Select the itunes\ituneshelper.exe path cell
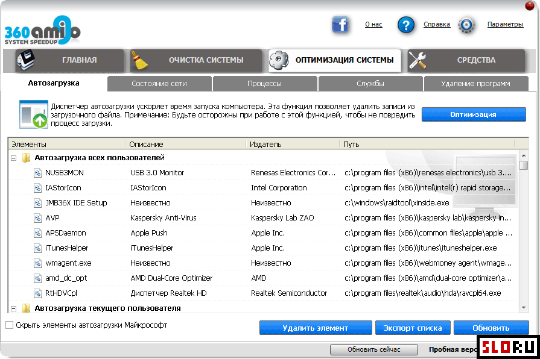 coord(421,248)
